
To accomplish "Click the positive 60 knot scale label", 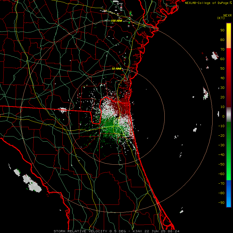I will (222, 59).
